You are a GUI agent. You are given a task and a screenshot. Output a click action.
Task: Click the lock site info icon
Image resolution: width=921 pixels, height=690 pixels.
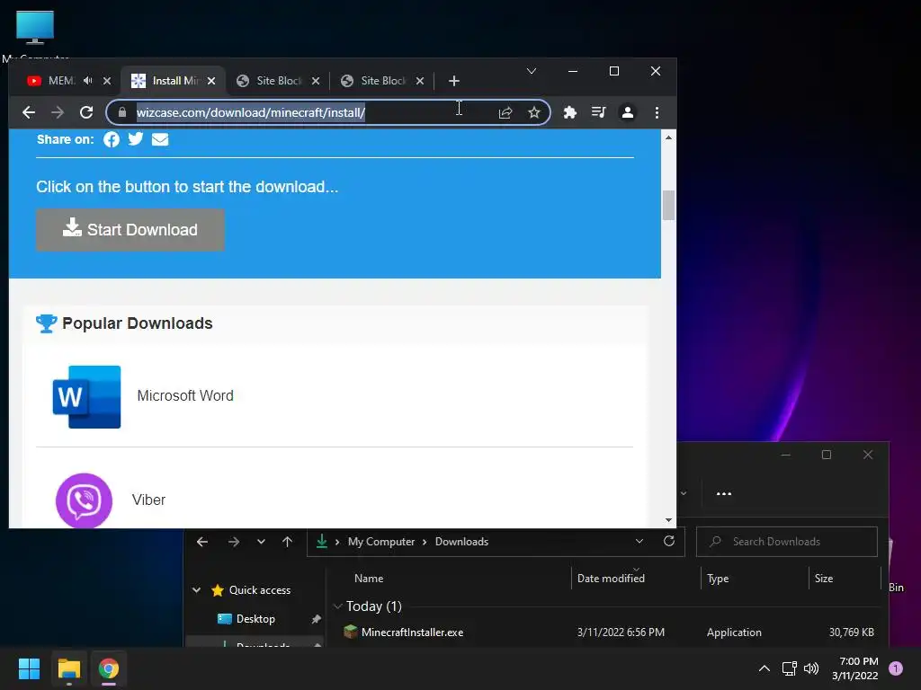tap(122, 112)
